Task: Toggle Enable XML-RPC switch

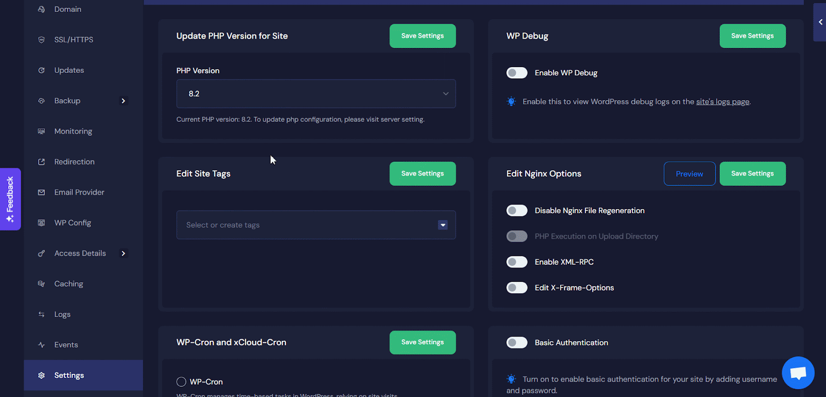Action: 517,262
